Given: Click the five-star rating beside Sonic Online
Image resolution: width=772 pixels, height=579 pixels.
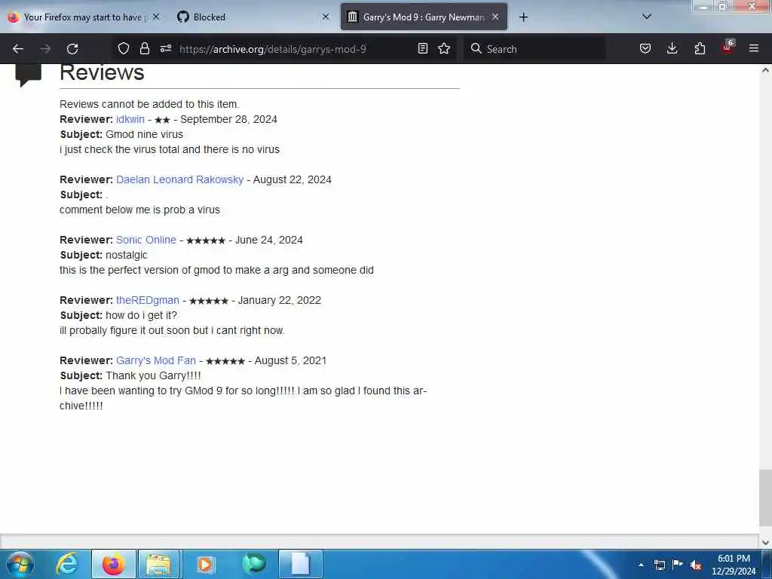Looking at the screenshot, I should (x=206, y=240).
